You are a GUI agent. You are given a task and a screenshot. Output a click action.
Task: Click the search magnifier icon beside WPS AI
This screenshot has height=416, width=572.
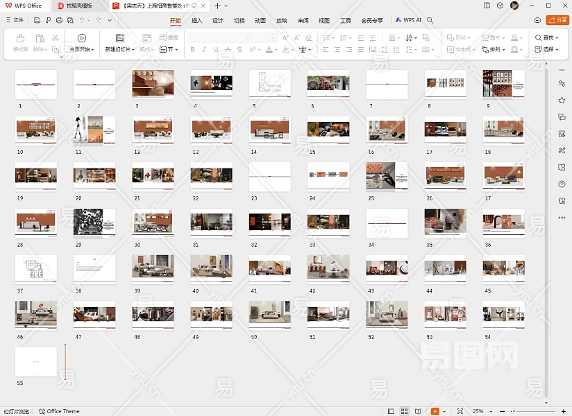tap(430, 21)
